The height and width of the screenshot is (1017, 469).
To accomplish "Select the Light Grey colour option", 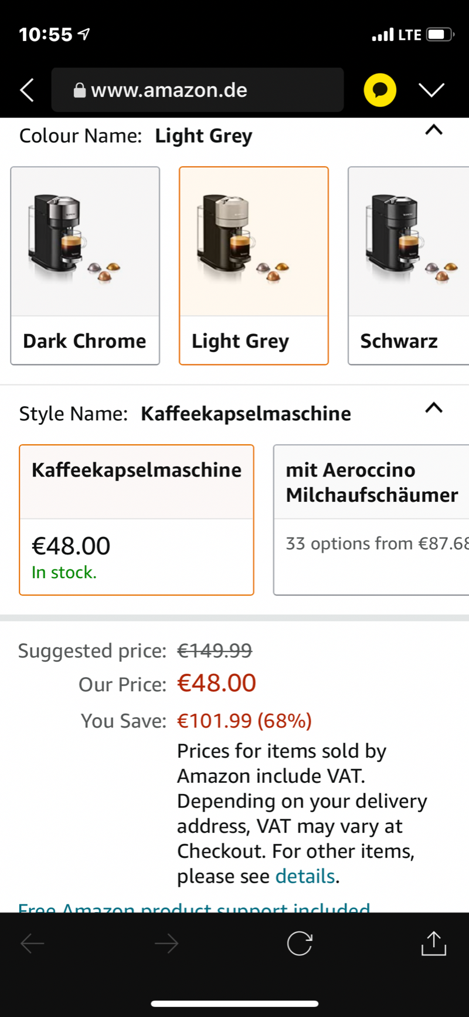I will (254, 266).
